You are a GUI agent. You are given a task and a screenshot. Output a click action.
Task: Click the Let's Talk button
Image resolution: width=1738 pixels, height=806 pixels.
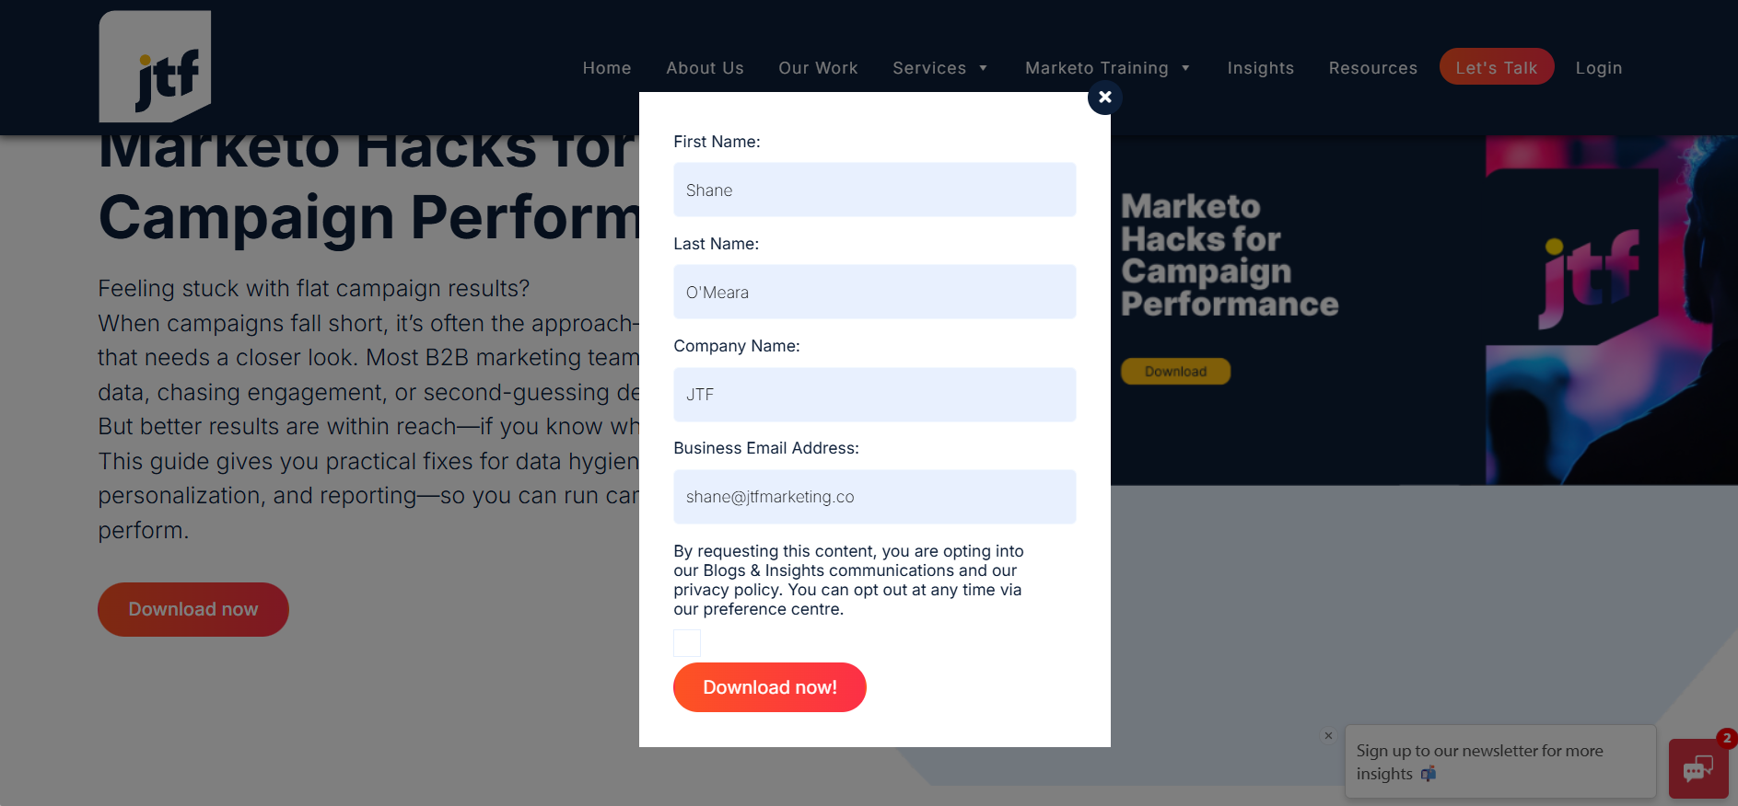pyautogui.click(x=1496, y=67)
